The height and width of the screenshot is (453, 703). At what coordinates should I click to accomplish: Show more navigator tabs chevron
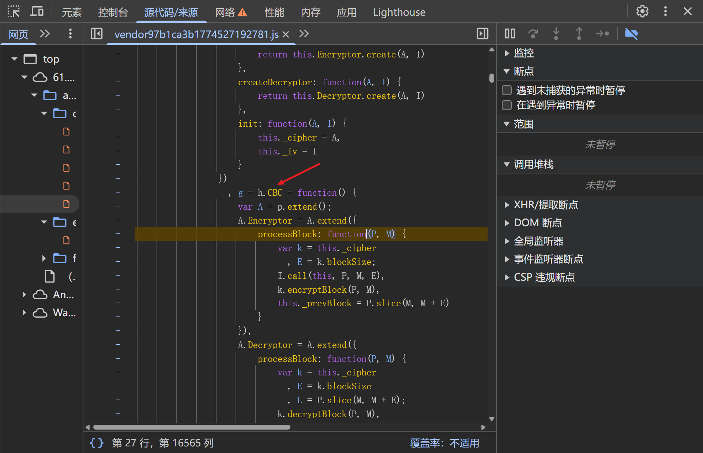click(x=45, y=34)
